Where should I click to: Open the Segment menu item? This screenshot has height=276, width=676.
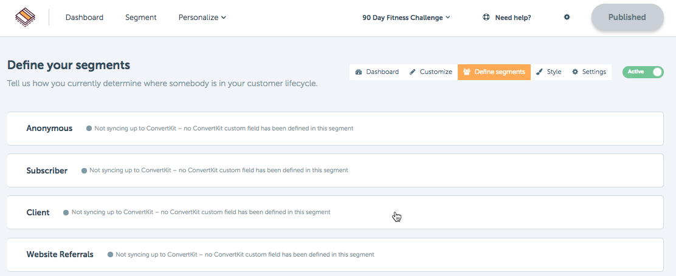point(141,18)
